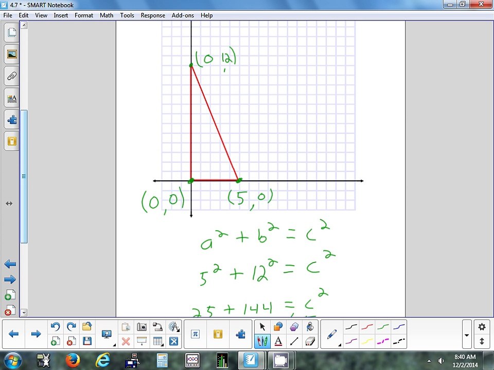
Task: Open the Add-ons puzzle tab in sidebar
Action: 12,120
